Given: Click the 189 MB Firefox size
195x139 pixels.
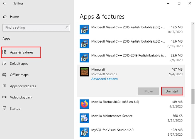Looking at the screenshot, I should tap(177, 102).
